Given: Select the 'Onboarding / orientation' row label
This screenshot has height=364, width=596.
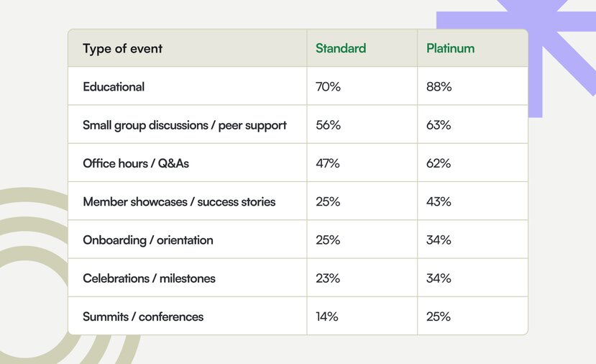Looking at the screenshot, I should [148, 240].
